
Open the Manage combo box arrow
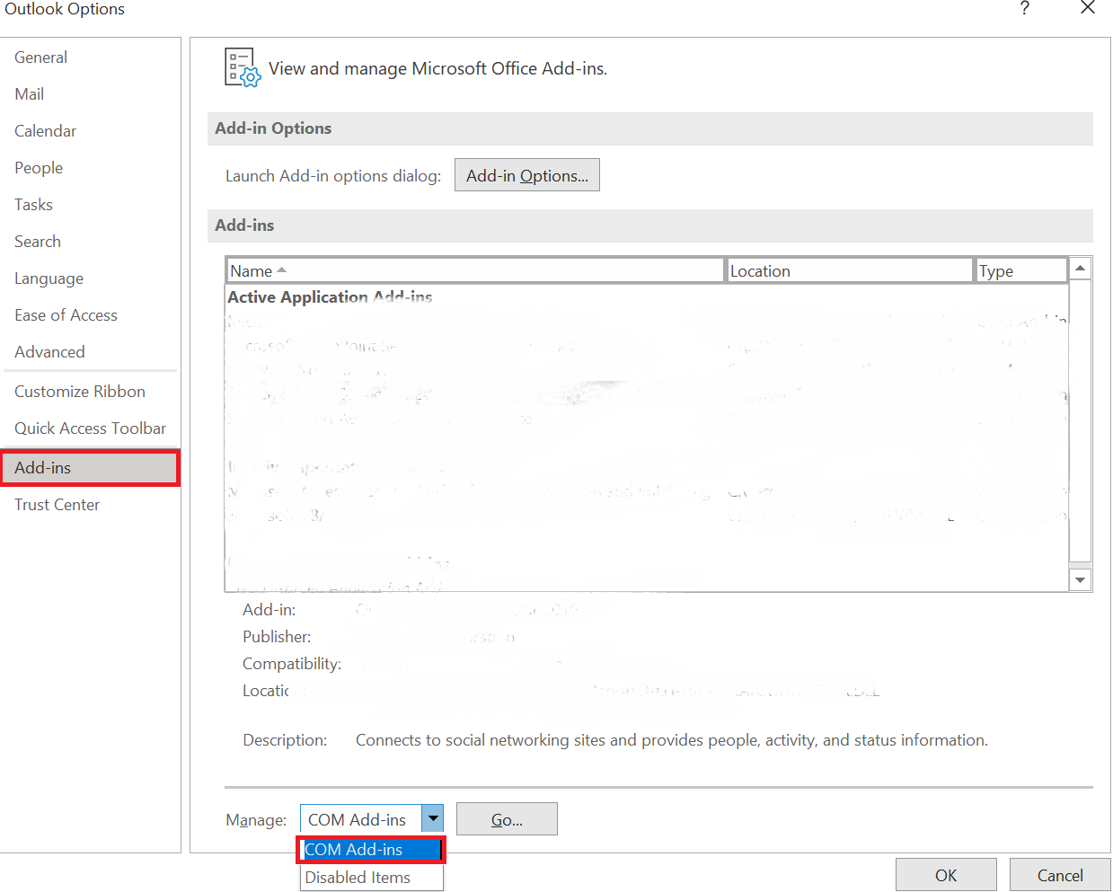(x=433, y=818)
